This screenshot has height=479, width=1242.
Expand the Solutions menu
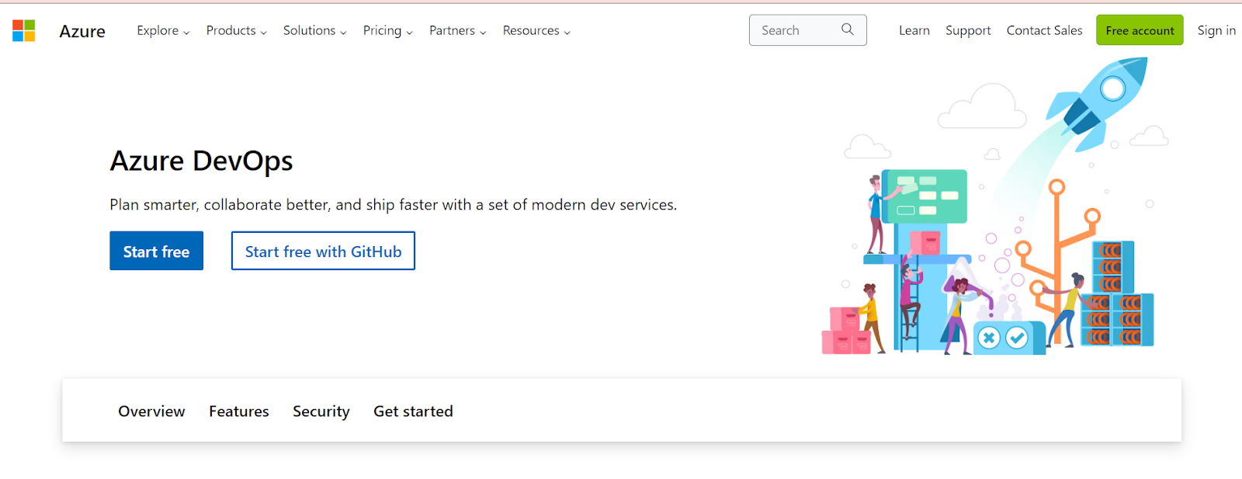(314, 31)
